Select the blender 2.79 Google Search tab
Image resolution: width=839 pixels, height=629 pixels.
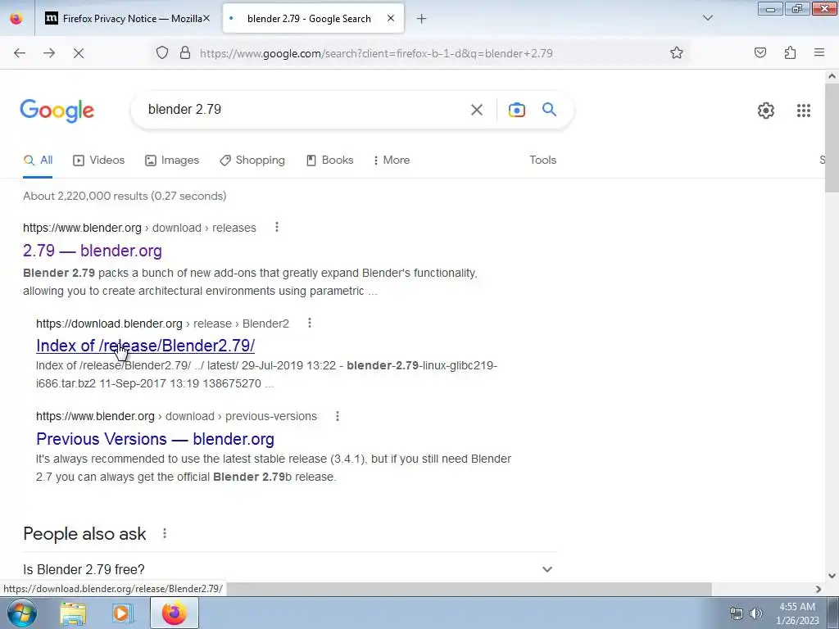coord(313,18)
